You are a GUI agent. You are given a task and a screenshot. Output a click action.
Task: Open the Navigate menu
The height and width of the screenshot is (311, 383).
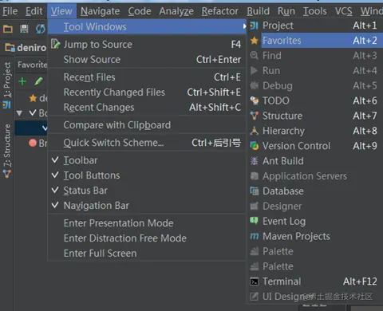(x=100, y=11)
